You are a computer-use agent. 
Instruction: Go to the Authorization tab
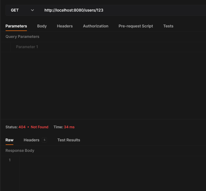[x=95, y=26]
